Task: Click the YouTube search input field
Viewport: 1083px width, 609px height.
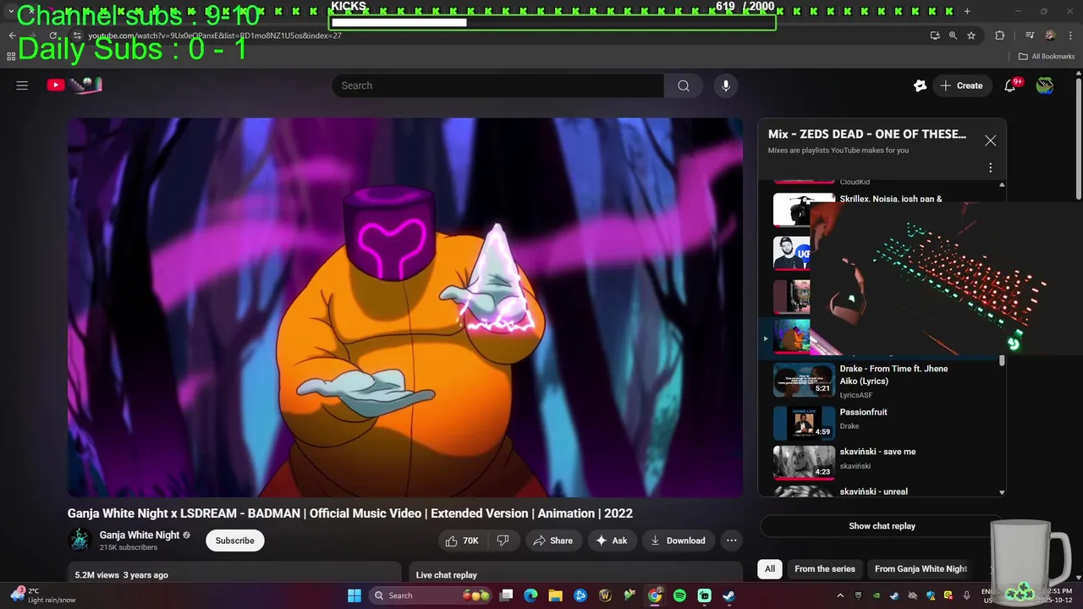Action: pos(498,85)
